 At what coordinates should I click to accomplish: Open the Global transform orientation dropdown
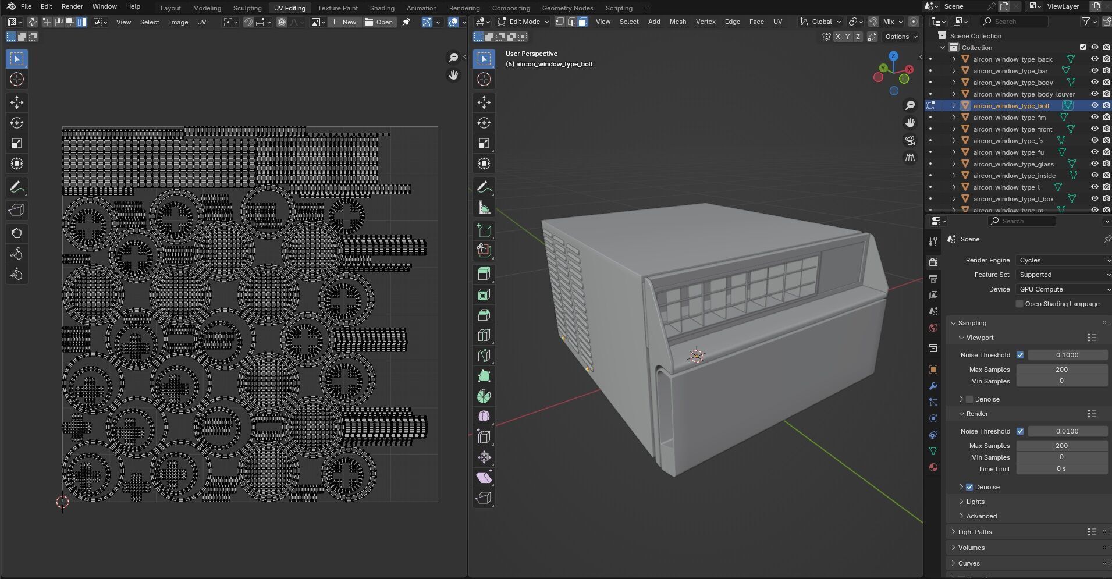(820, 22)
